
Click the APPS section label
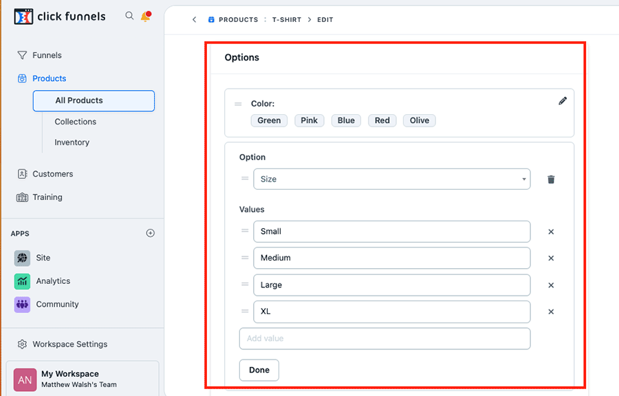tap(20, 234)
